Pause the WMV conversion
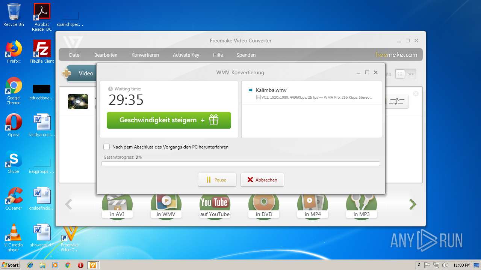This screenshot has width=481, height=270. [x=217, y=180]
